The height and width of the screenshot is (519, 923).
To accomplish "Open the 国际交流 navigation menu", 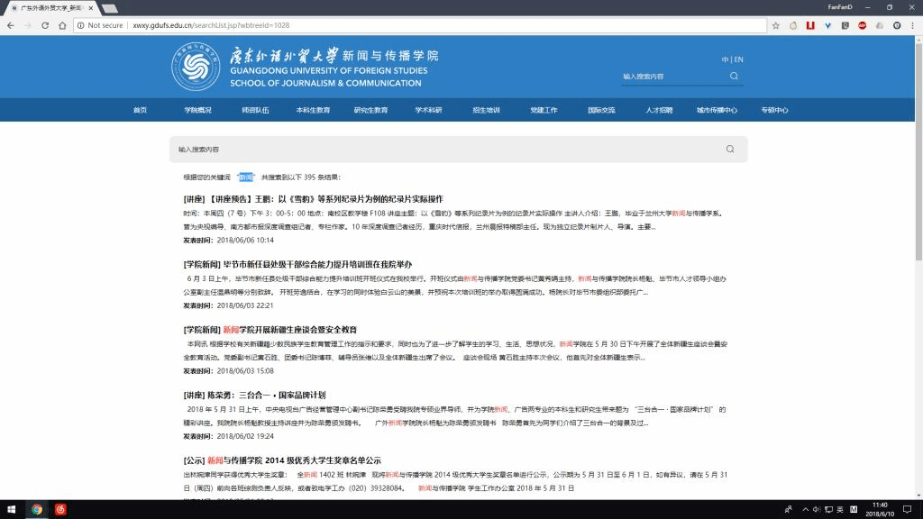I will (601, 110).
